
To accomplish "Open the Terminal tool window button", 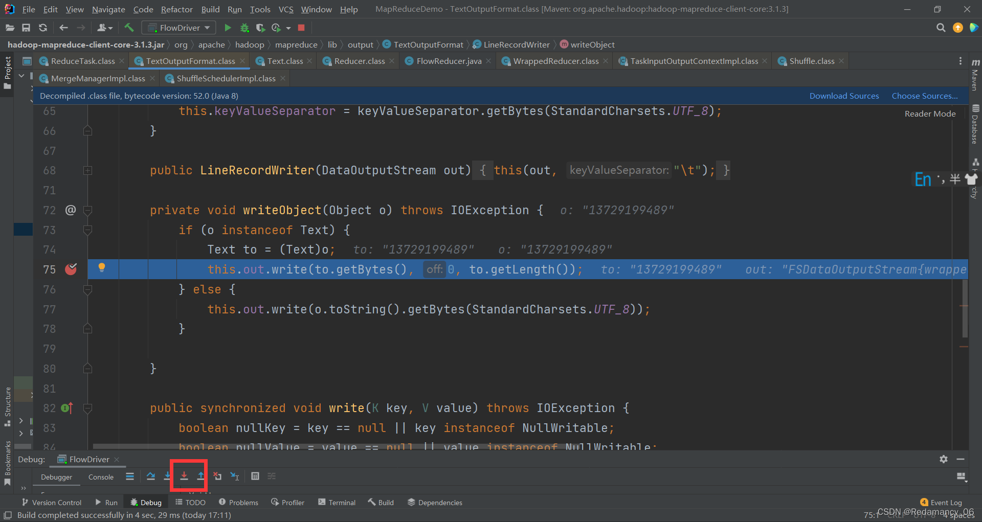I will [337, 503].
